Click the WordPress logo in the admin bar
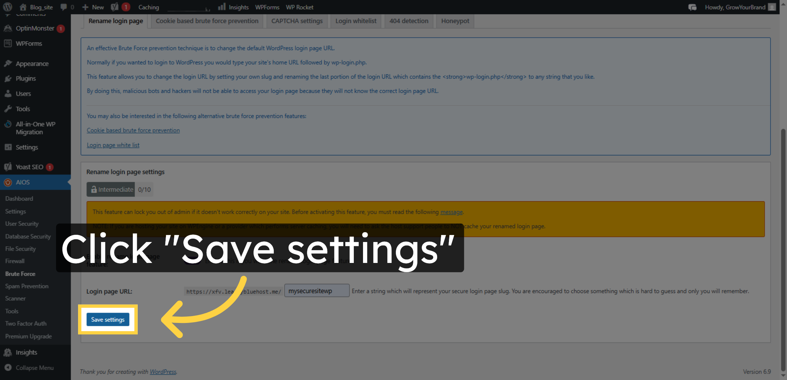Viewport: 787px width, 380px height. coord(7,7)
